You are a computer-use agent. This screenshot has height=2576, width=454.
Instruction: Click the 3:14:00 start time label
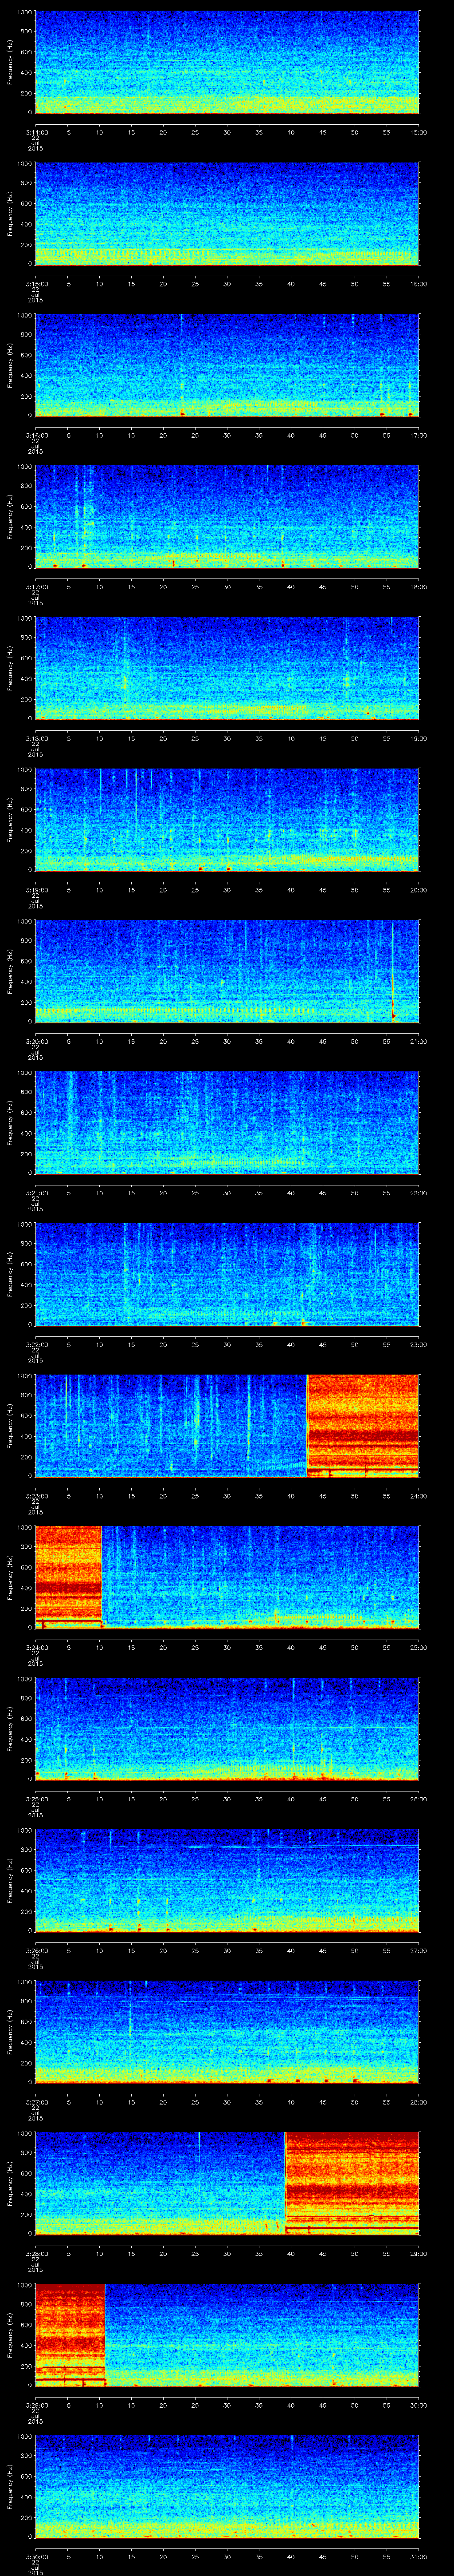(x=36, y=131)
